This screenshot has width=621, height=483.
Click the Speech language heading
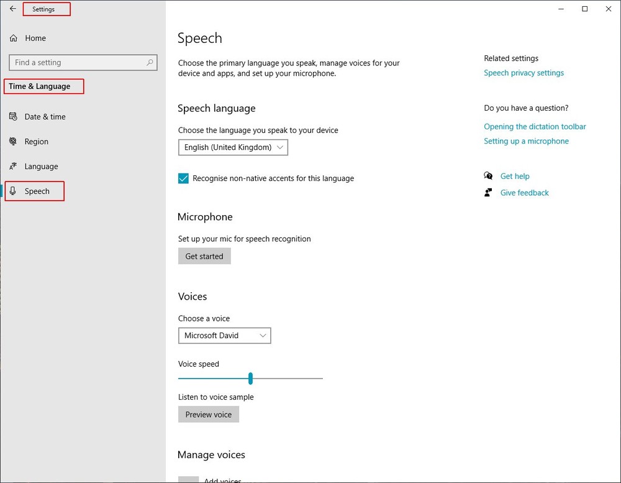pos(216,108)
